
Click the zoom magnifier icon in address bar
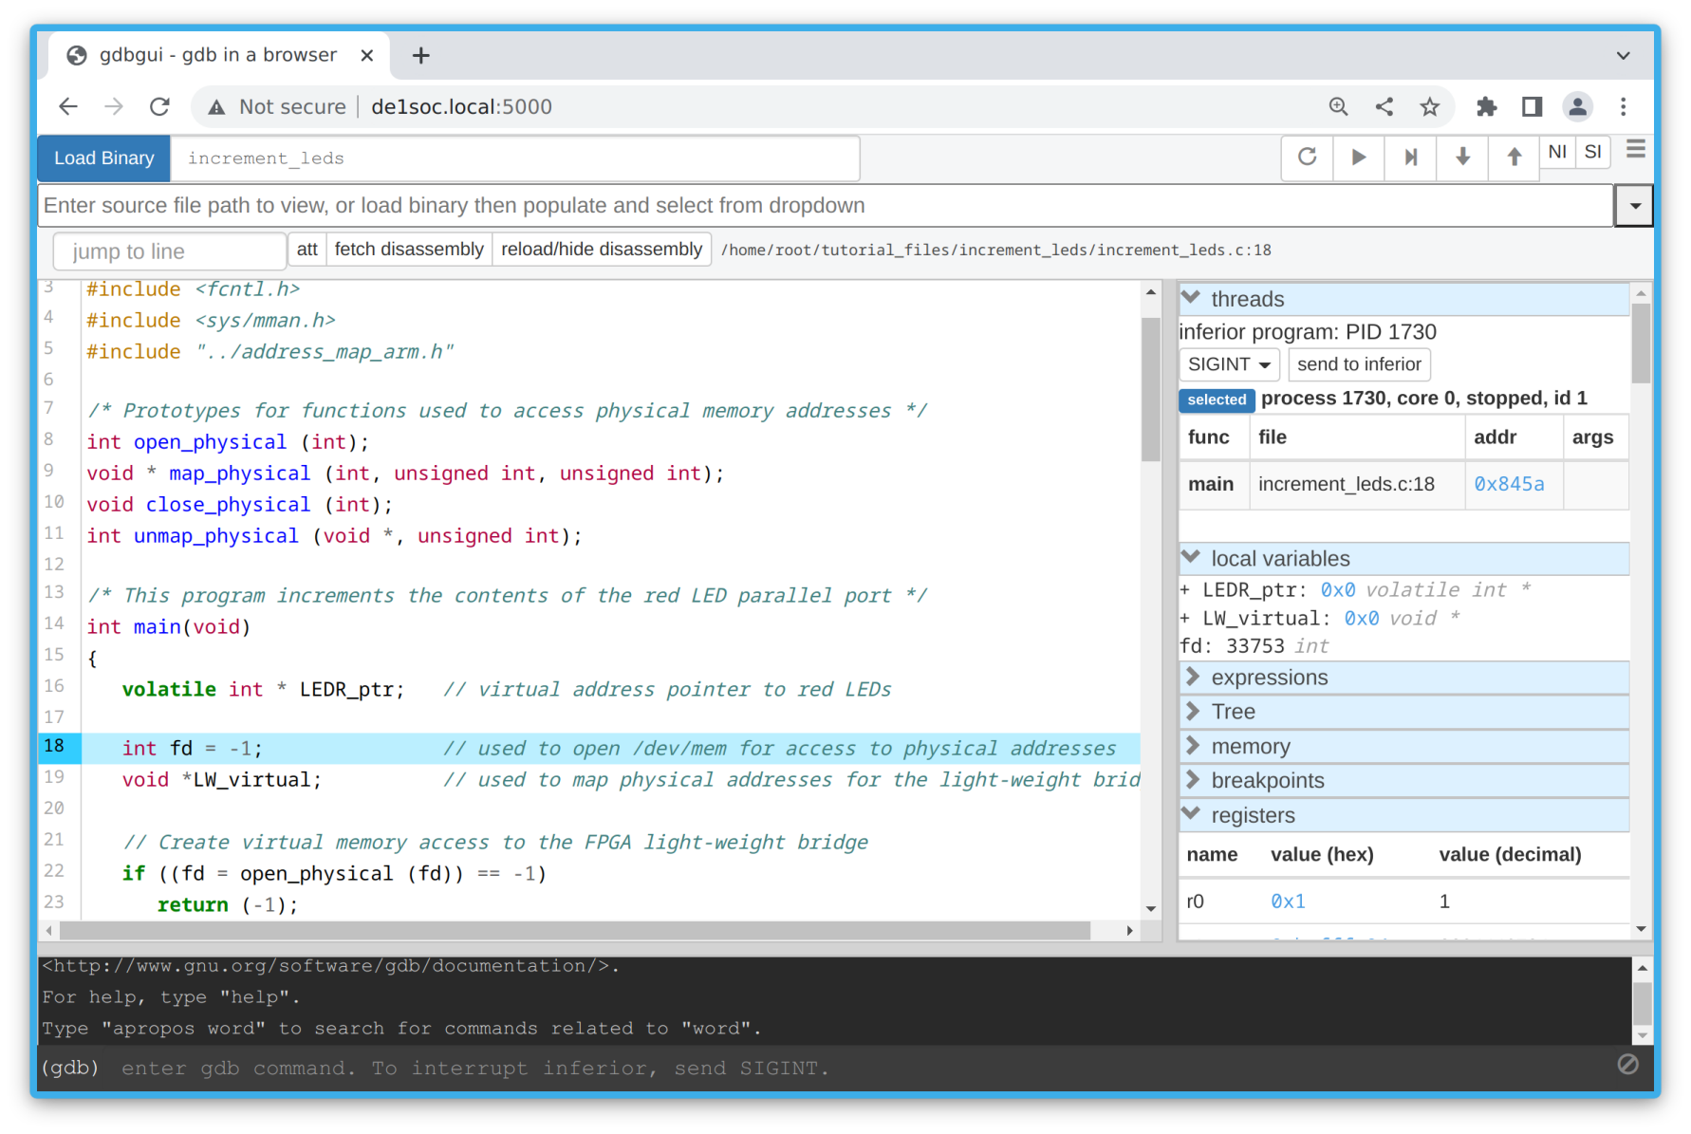click(1338, 106)
